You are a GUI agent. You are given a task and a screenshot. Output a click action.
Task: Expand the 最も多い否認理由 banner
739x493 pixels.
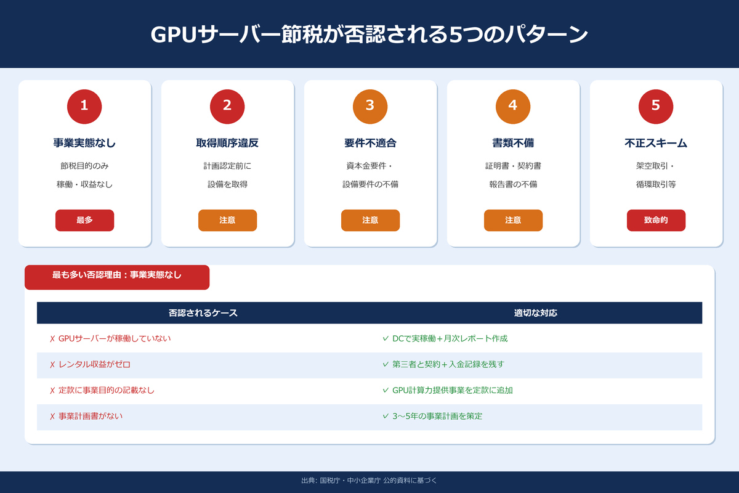(117, 277)
